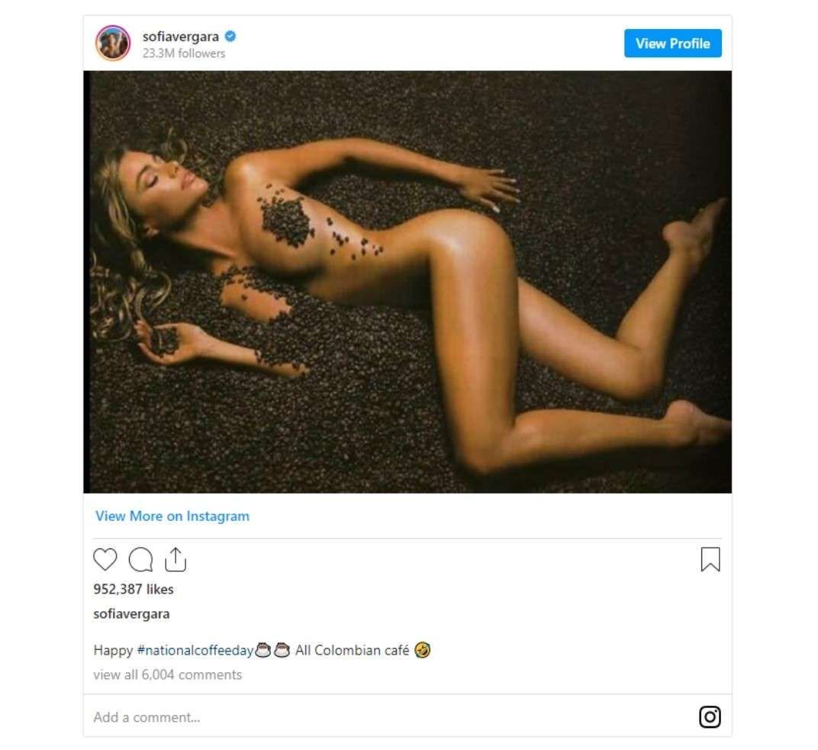Click sofiavergara username above the caption
Screen dimensions: 818x750
[131, 614]
